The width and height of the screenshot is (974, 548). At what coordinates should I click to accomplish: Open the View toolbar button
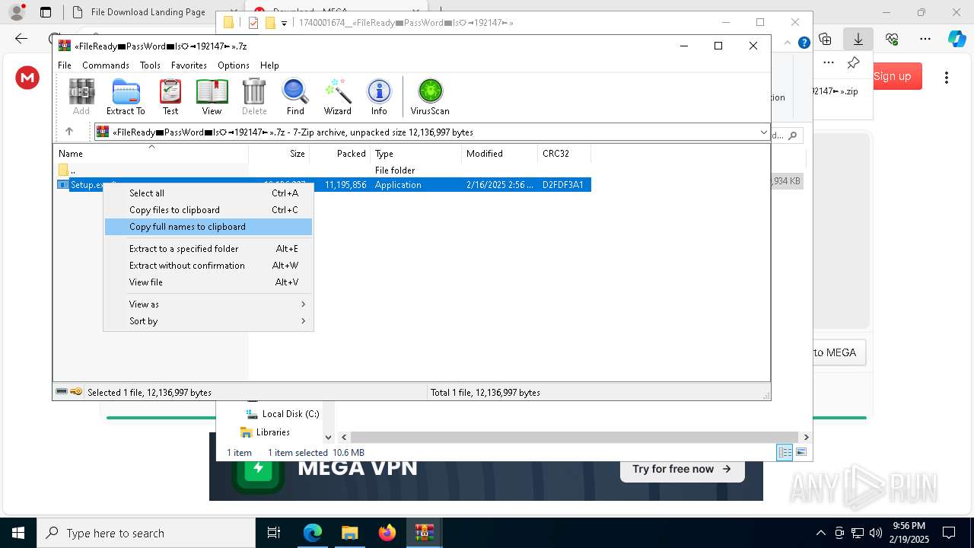click(x=212, y=97)
